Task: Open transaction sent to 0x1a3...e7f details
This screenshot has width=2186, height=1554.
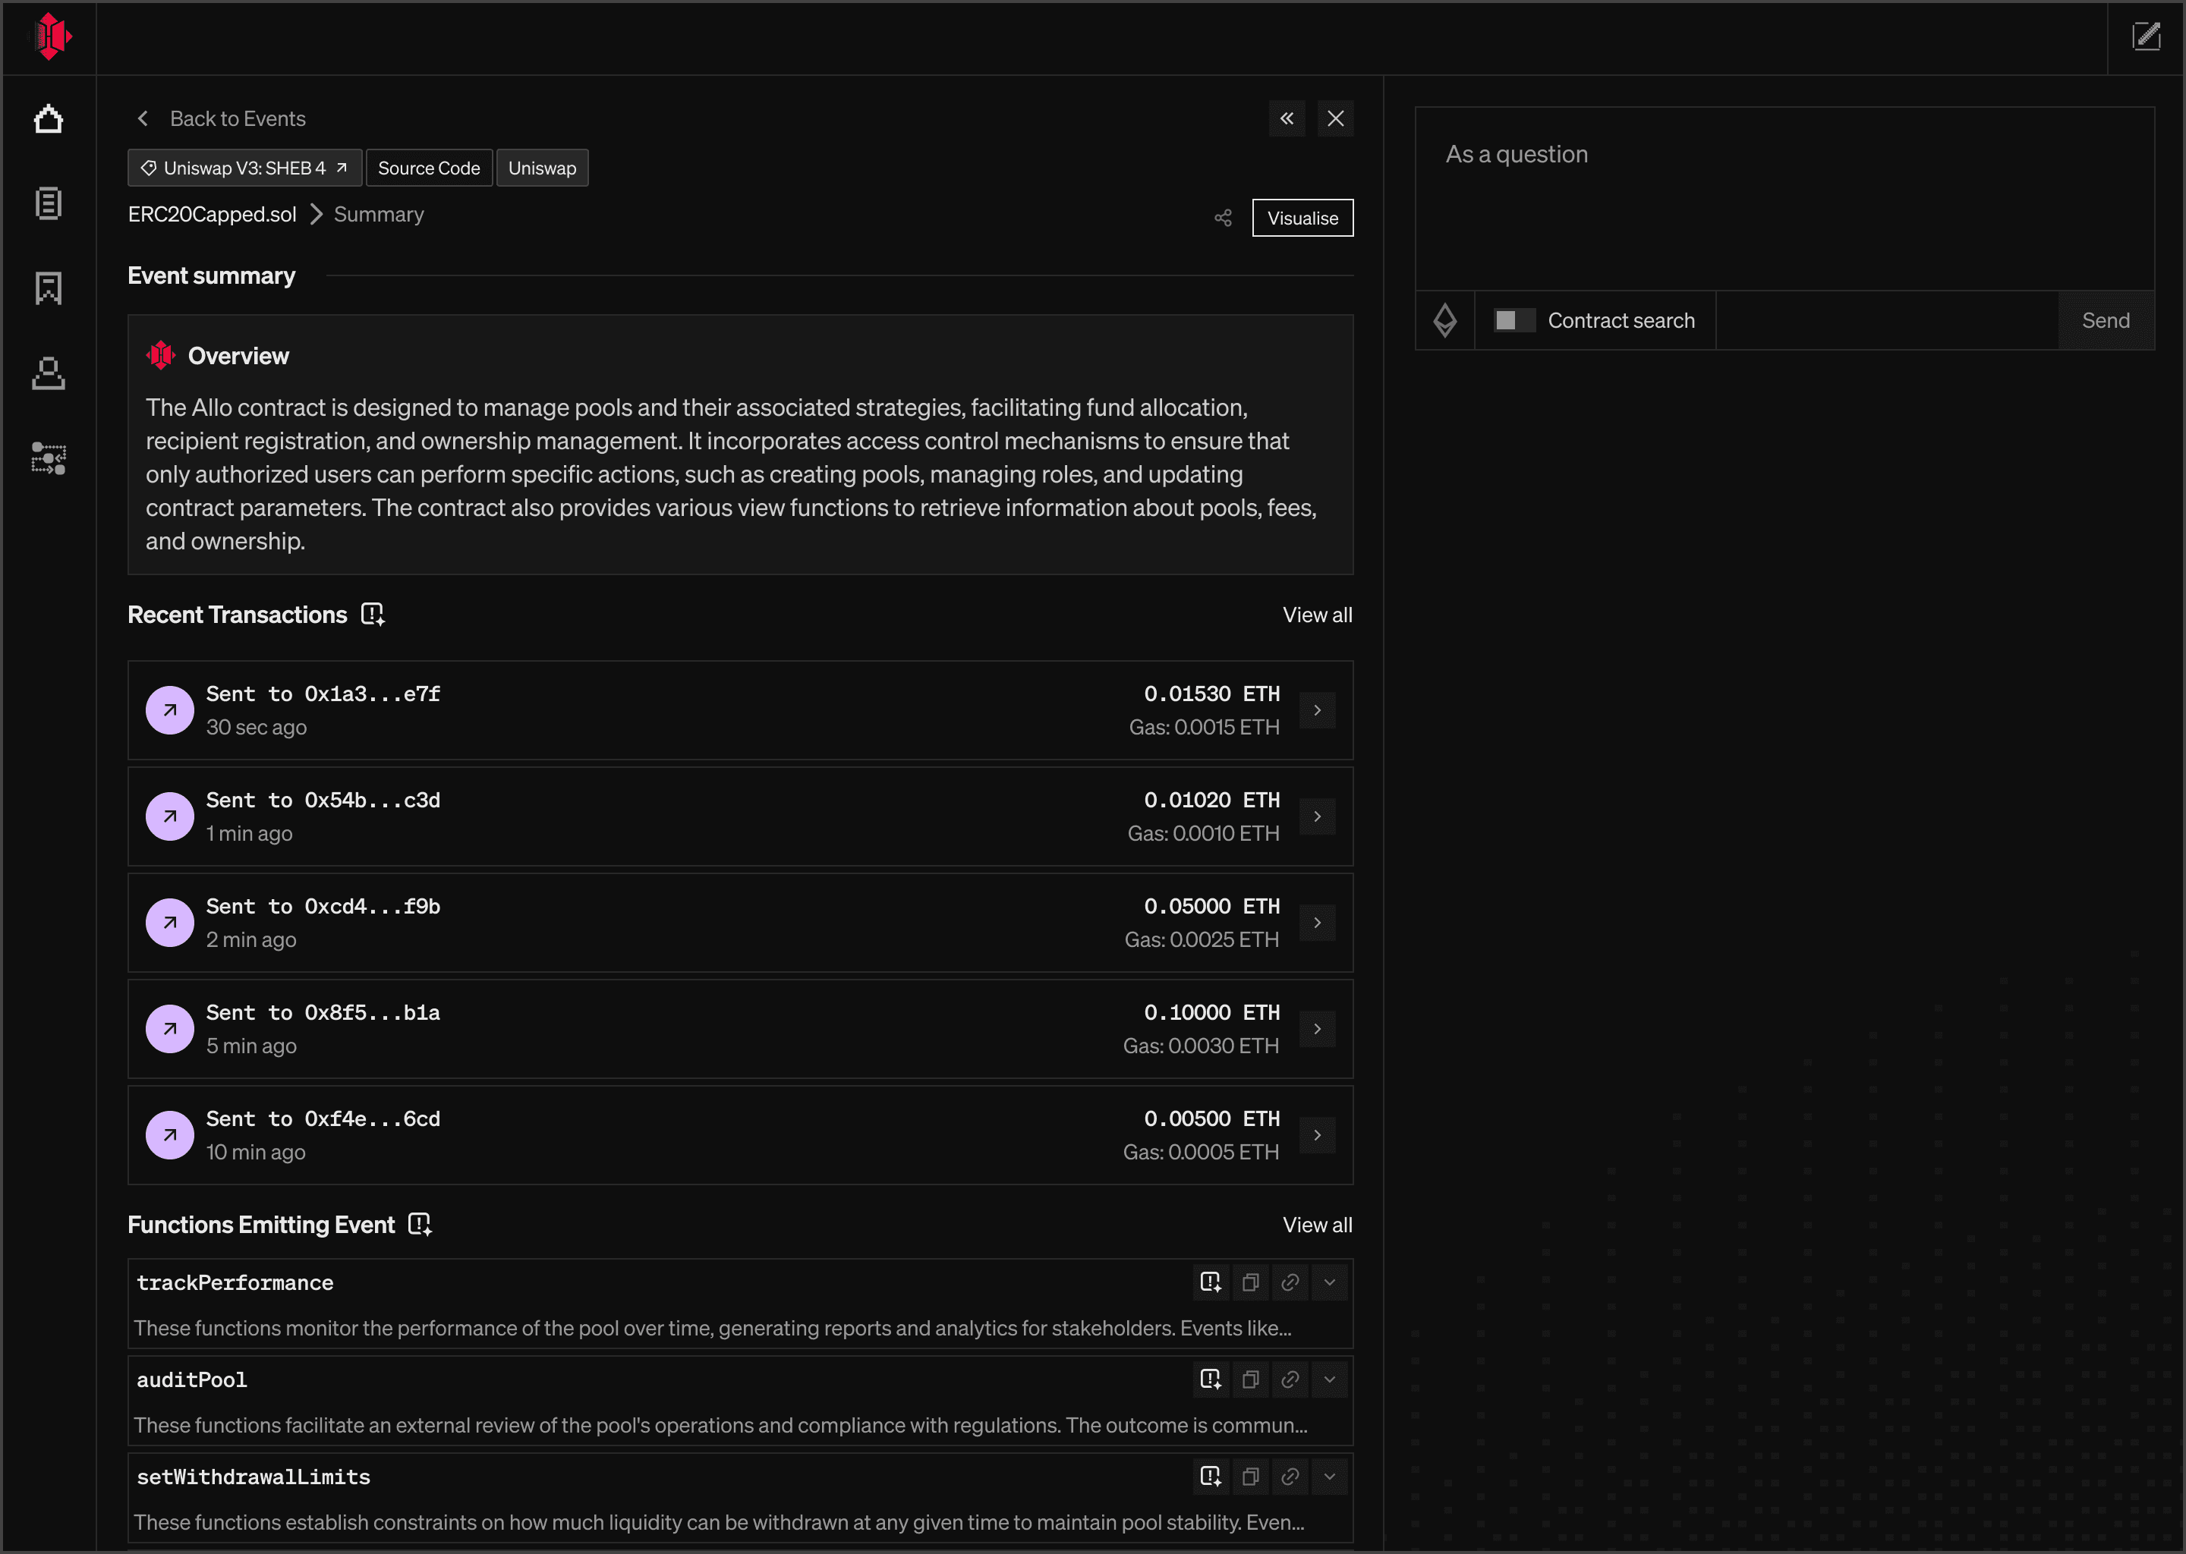Action: tap(1317, 710)
